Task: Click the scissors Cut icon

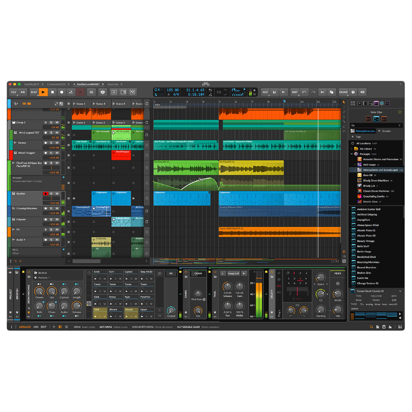Action: tap(323, 92)
